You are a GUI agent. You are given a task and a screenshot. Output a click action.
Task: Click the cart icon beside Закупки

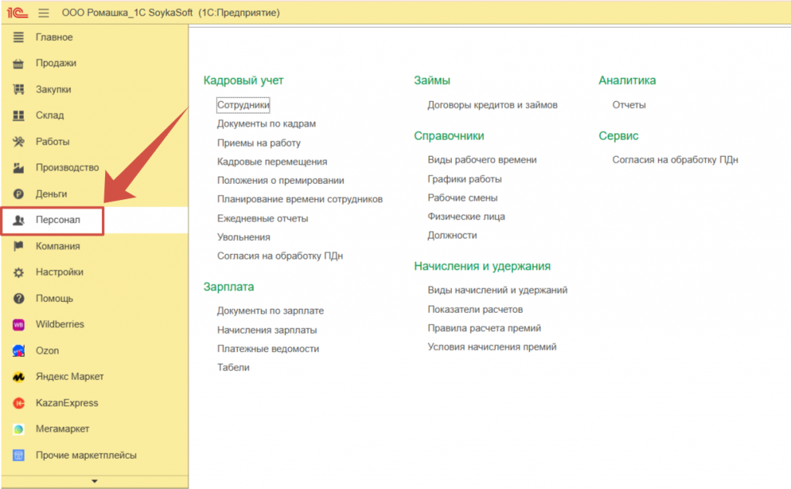[19, 90]
